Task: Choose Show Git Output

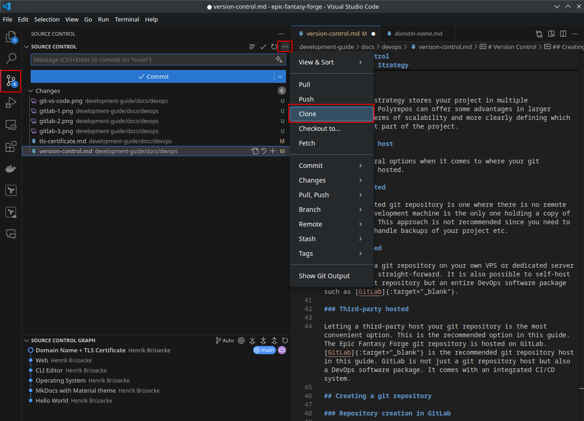Action: click(x=331, y=276)
